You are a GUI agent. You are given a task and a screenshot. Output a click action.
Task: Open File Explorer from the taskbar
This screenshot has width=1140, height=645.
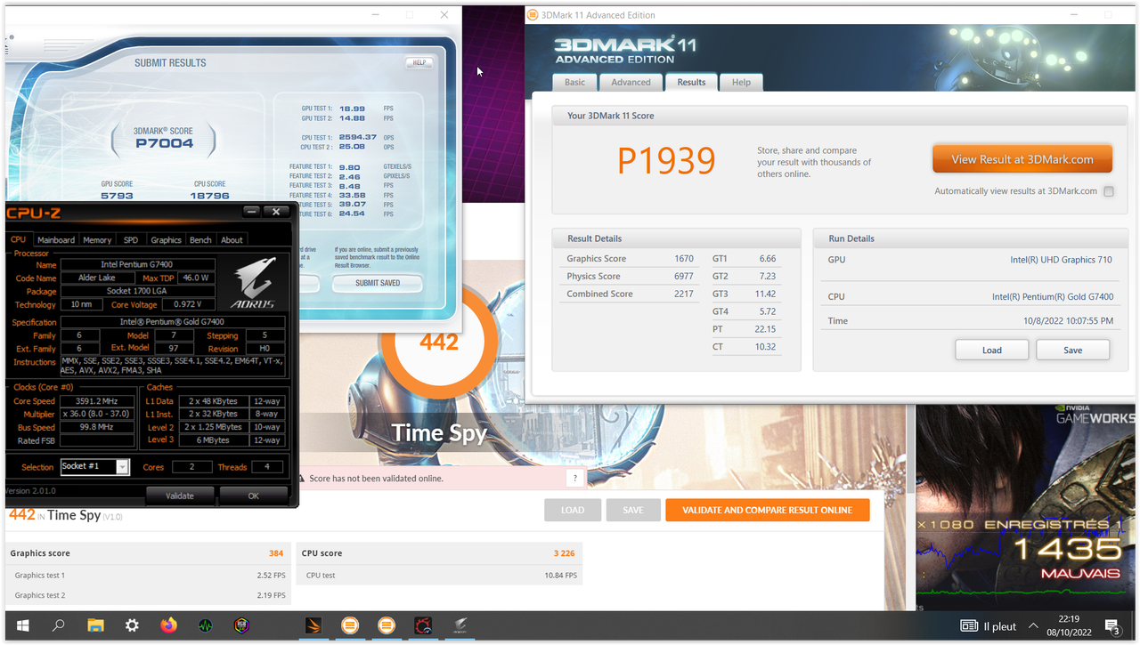[95, 625]
